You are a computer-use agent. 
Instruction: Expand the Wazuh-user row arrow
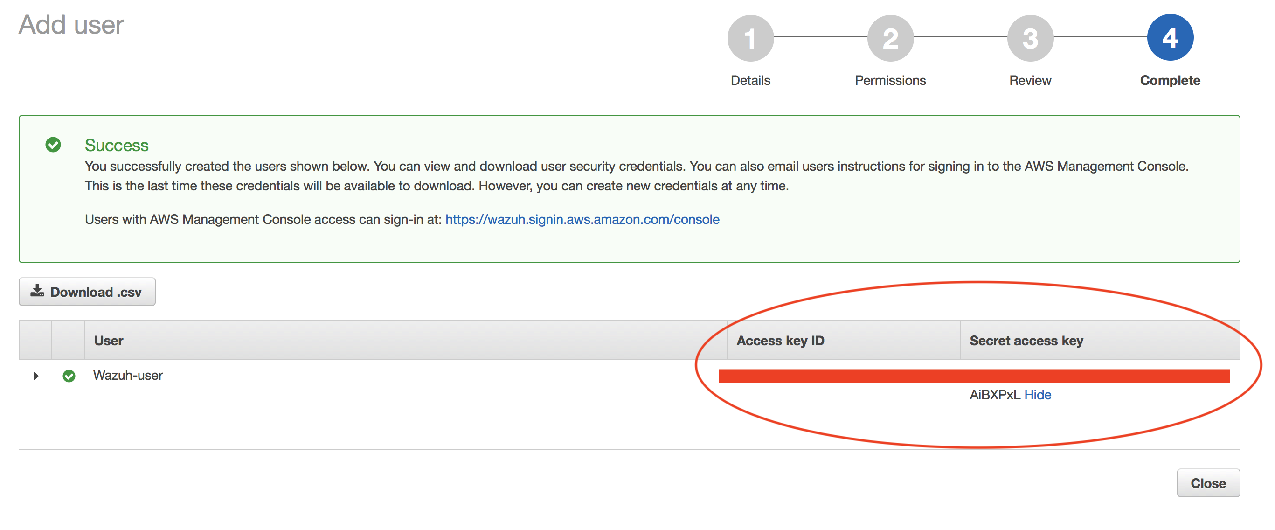pyautogui.click(x=35, y=376)
